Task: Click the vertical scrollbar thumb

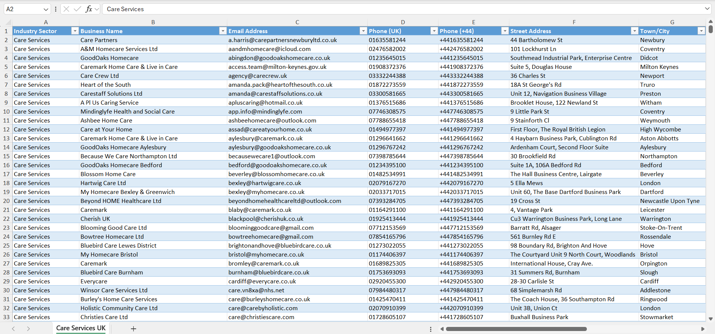Action: click(711, 29)
